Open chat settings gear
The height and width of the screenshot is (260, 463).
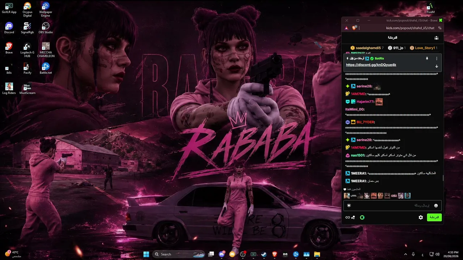click(421, 217)
